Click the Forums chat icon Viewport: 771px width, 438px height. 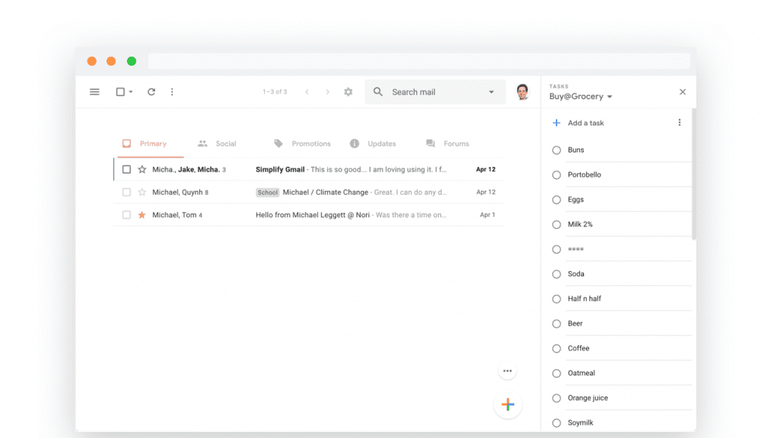point(430,143)
